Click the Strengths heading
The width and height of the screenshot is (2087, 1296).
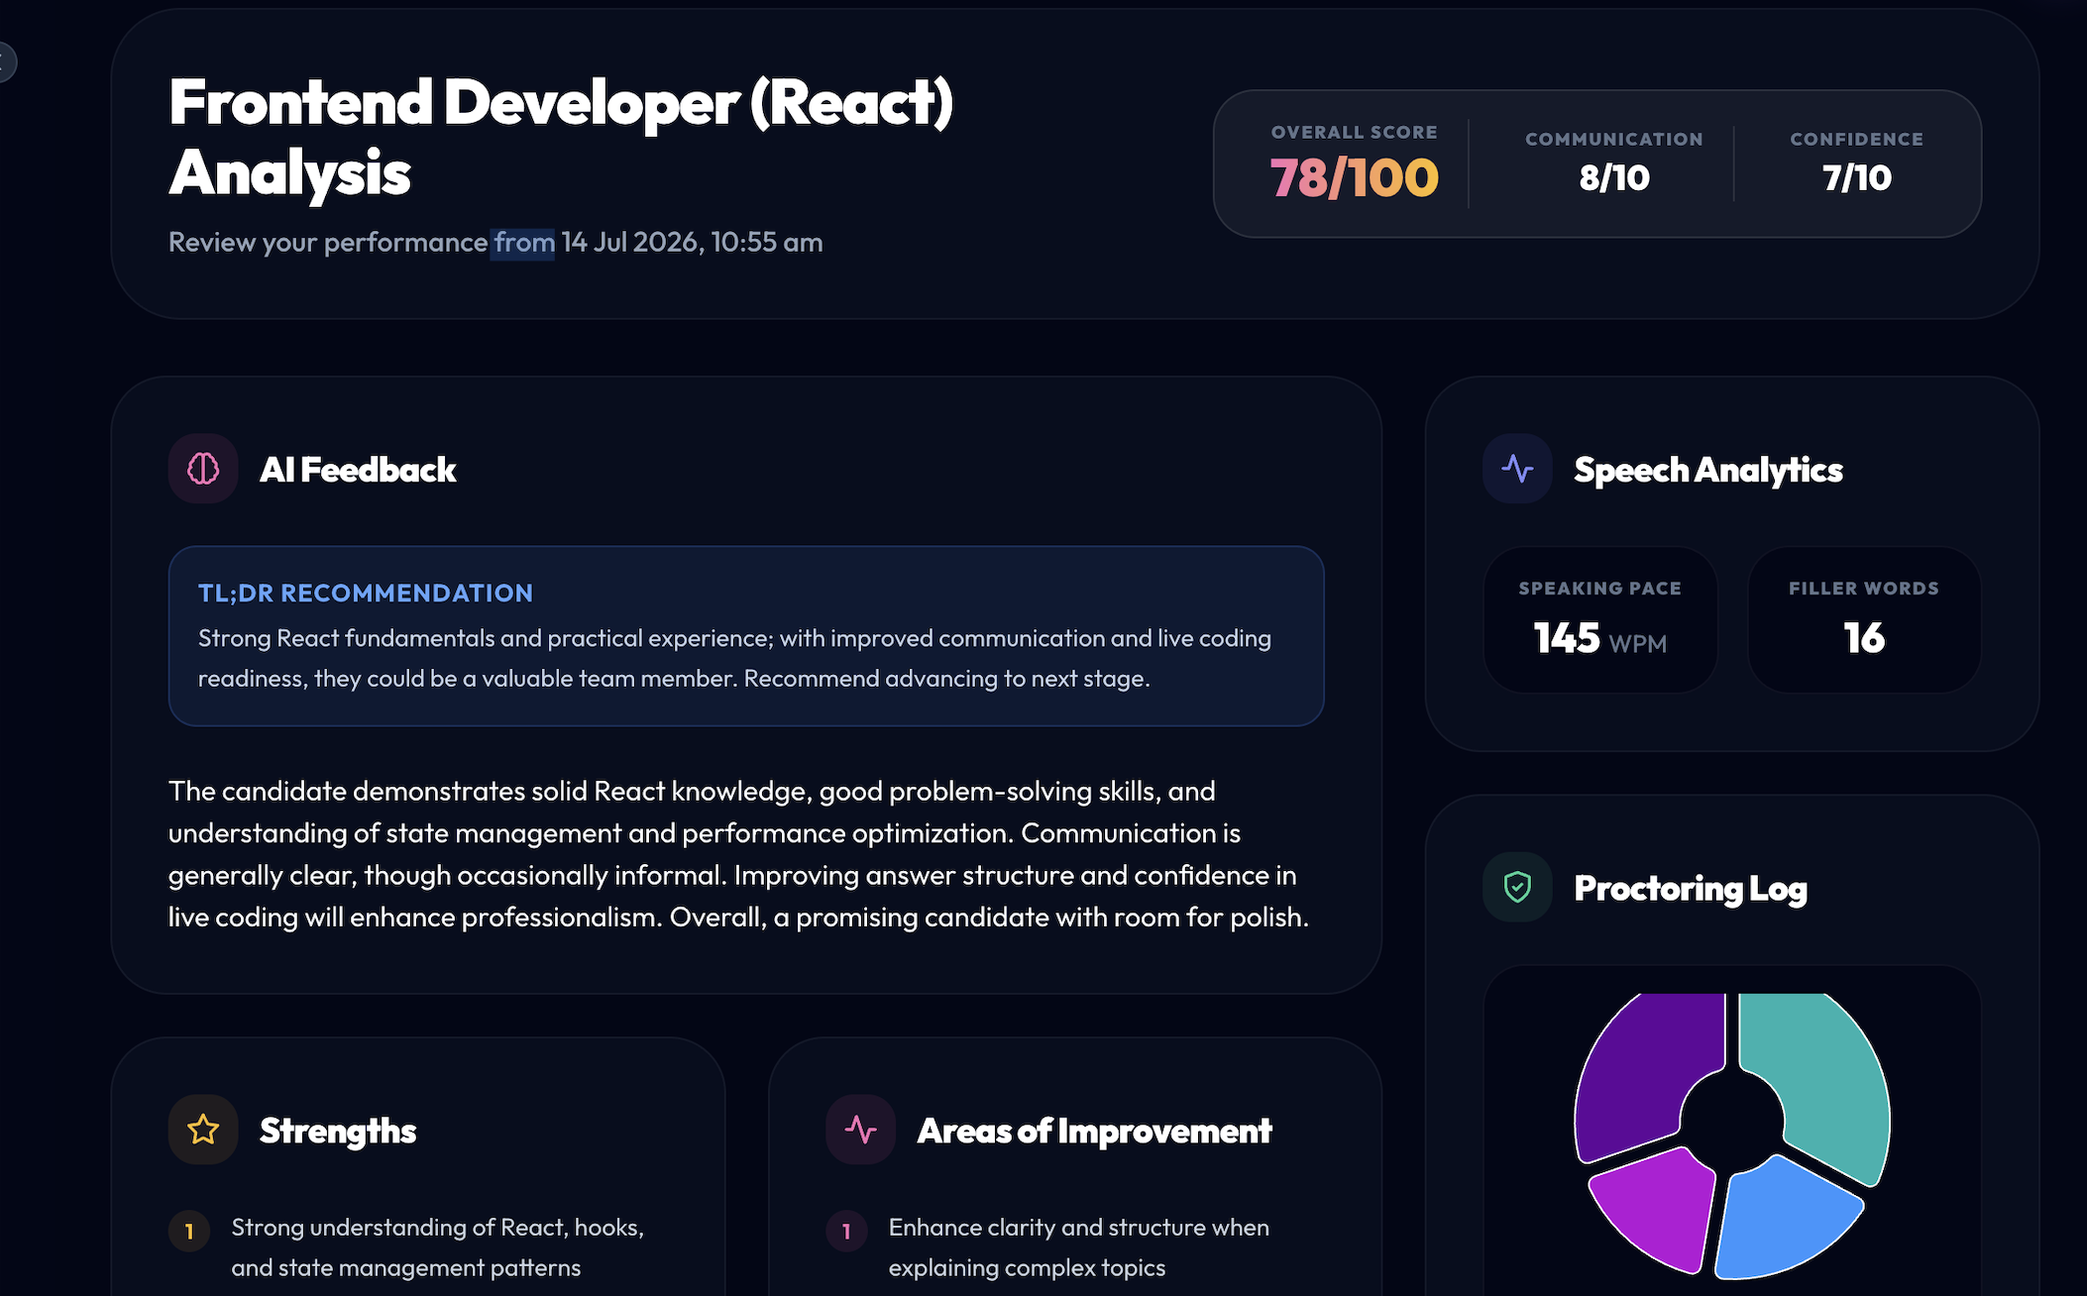click(x=338, y=1131)
